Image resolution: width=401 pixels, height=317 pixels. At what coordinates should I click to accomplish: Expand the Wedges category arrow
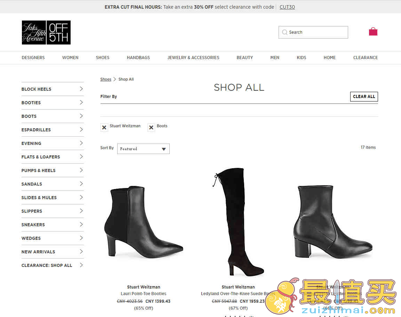81,238
